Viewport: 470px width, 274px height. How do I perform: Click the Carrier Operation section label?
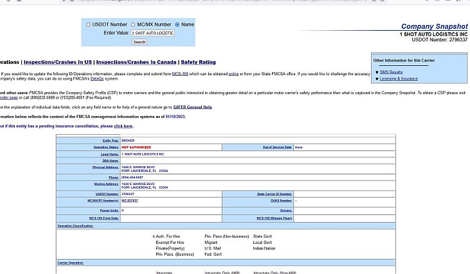point(70,263)
